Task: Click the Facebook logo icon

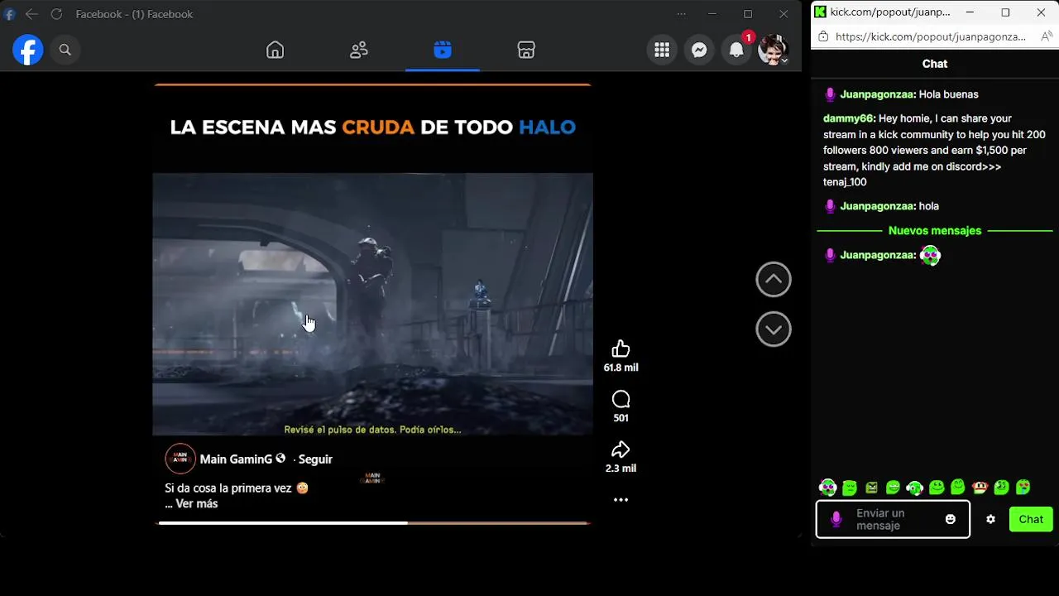Action: coord(27,50)
